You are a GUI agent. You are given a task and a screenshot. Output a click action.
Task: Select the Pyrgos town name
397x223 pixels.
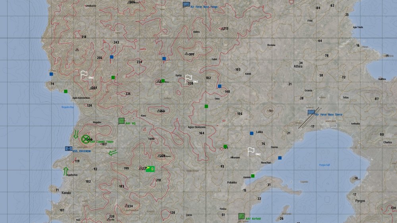pos(360,201)
